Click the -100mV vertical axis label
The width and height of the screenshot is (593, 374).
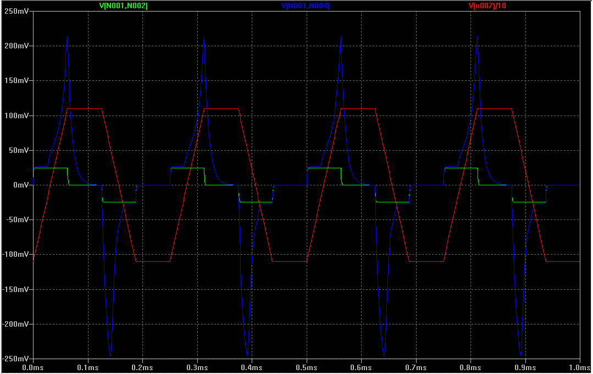(16, 255)
